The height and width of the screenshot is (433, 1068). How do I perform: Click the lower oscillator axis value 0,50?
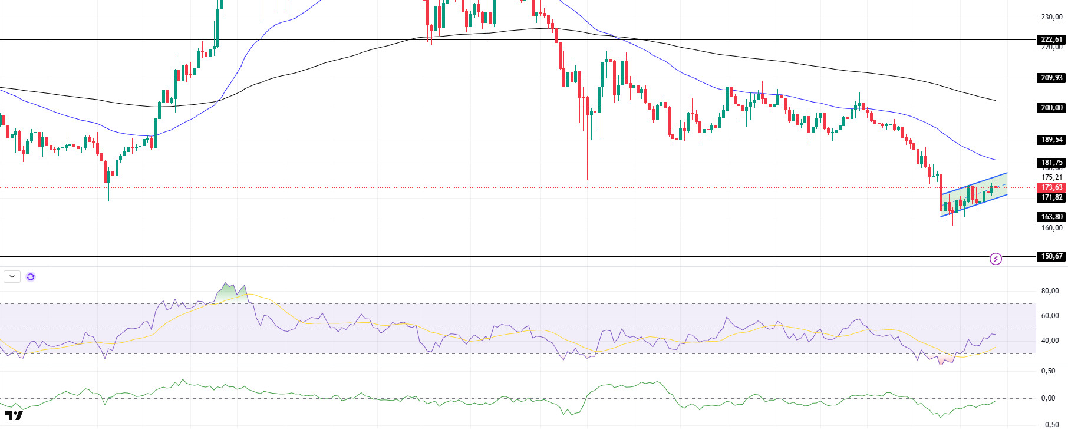[1048, 371]
